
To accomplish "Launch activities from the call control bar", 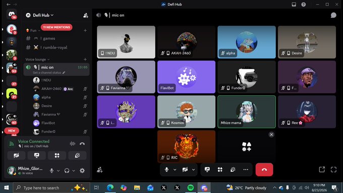I will point(220,169).
